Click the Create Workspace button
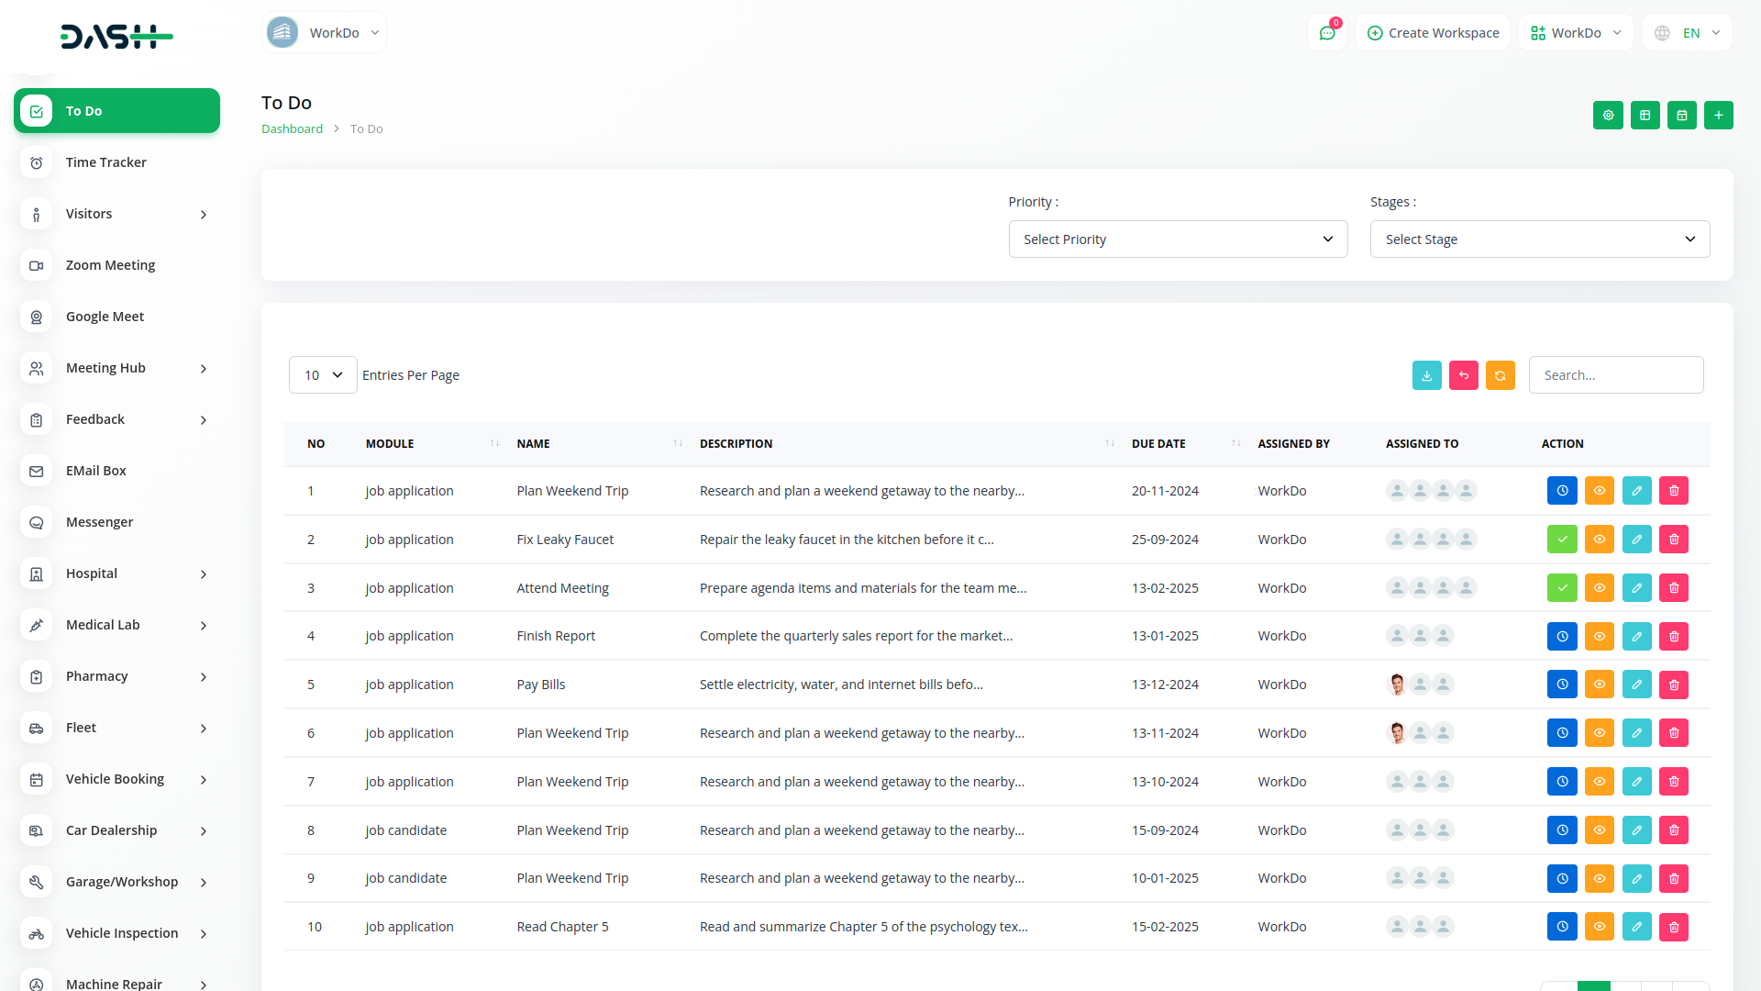Screen dimensions: 1761x991 1432,32
